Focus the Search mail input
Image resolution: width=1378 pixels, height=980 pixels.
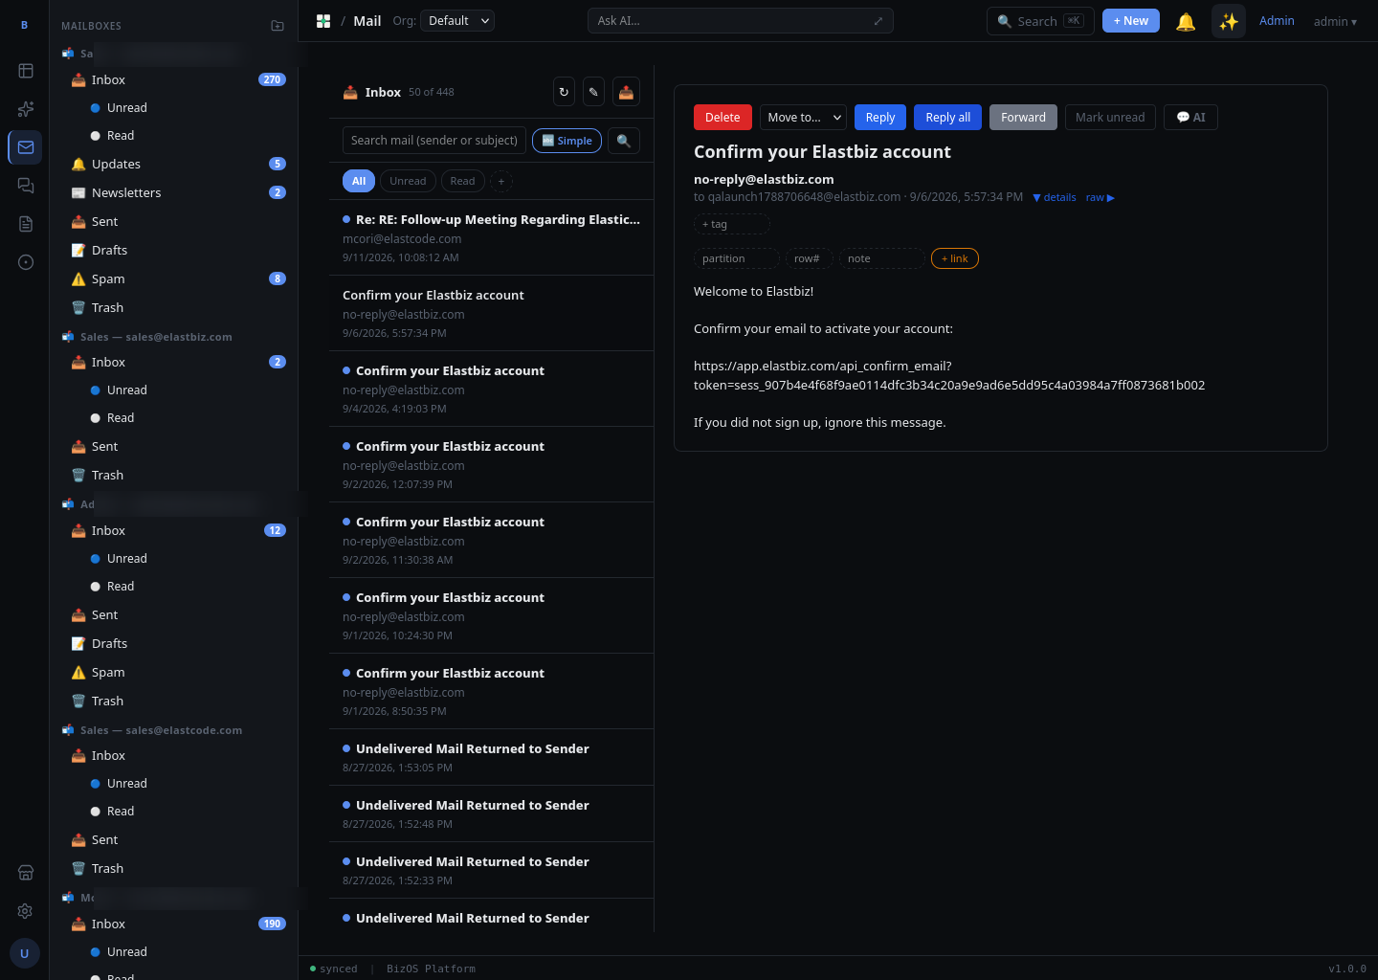tap(434, 141)
